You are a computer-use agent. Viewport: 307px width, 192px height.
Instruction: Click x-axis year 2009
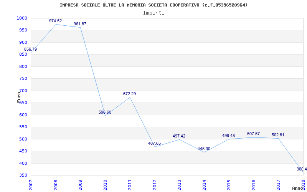[x=80, y=185]
